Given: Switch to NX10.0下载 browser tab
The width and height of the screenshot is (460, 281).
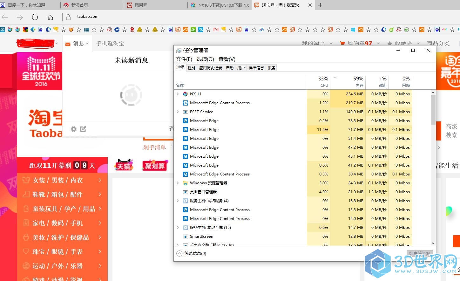Looking at the screenshot, I should tap(220, 5).
